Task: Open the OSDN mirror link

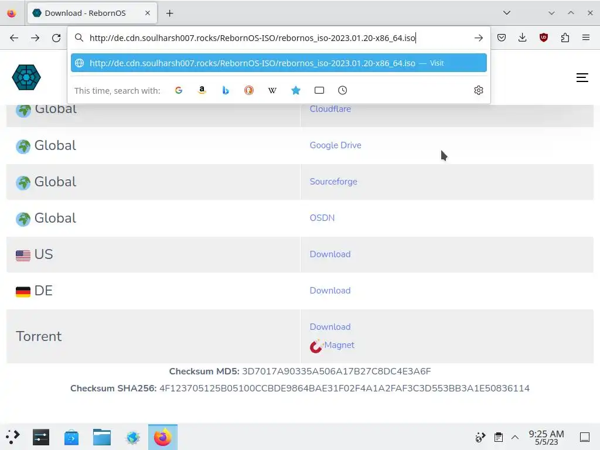Action: pos(322,218)
